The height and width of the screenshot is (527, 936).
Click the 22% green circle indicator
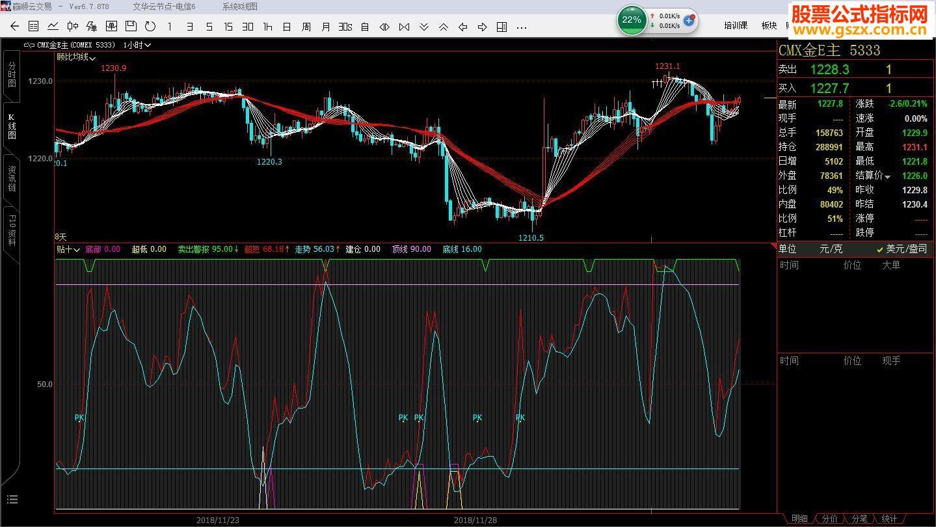point(632,20)
